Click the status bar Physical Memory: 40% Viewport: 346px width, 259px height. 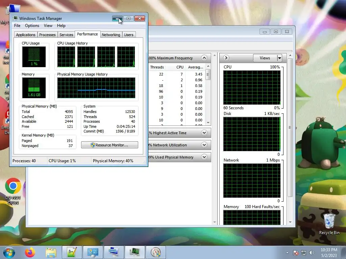pos(113,161)
